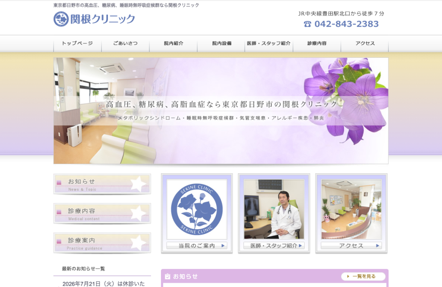Open the トップページ menu item
442x287 pixels.
tap(78, 44)
